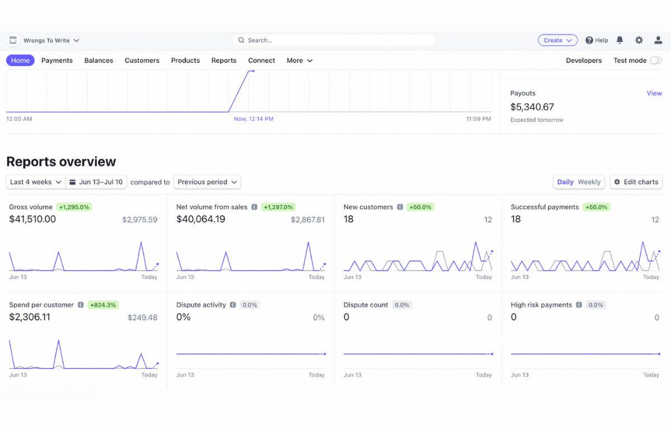Click the View link beside Payouts
The image size is (671, 431).
tap(654, 93)
